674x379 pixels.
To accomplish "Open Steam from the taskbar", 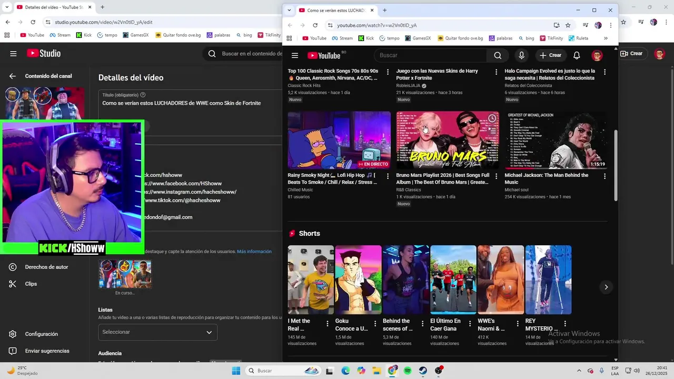I will (x=423, y=371).
